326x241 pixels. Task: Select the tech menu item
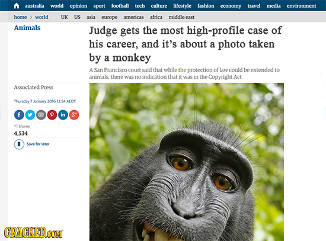point(140,6)
